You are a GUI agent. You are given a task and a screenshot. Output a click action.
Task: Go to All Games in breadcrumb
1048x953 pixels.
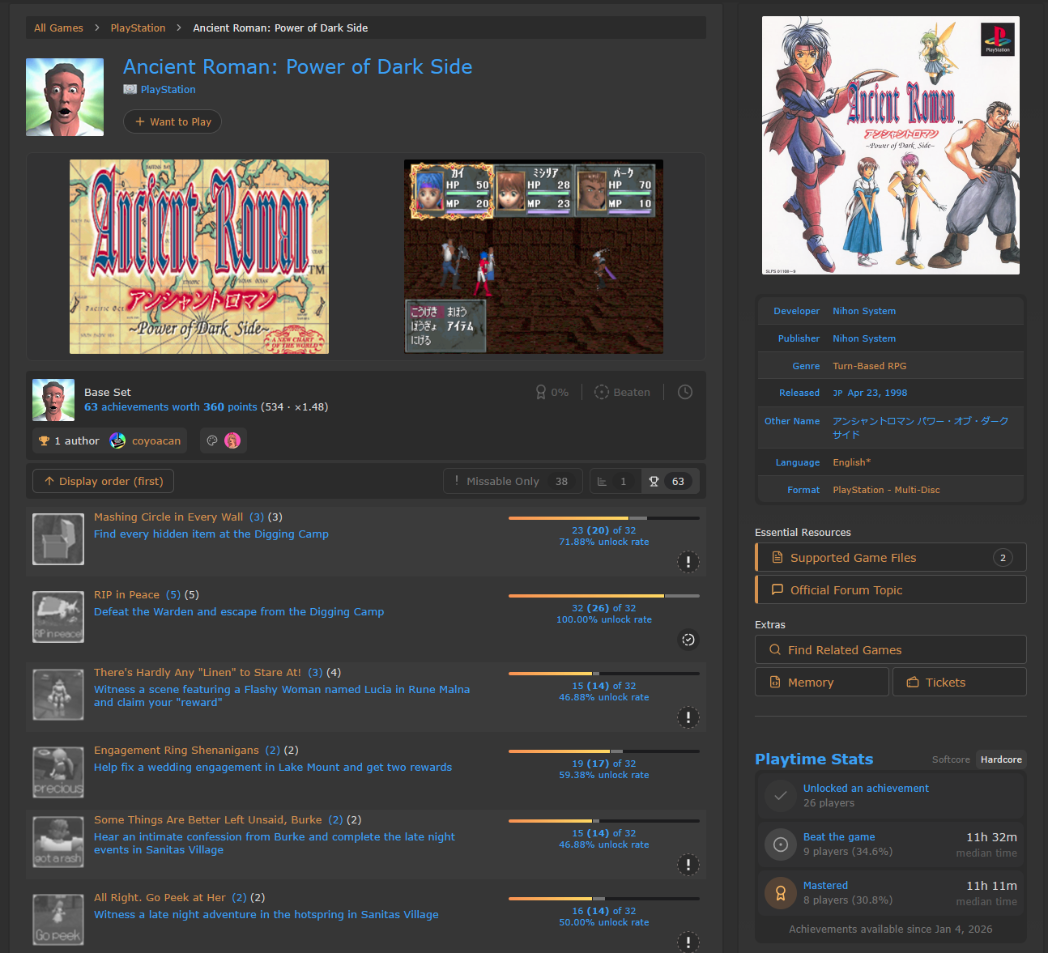(x=58, y=28)
